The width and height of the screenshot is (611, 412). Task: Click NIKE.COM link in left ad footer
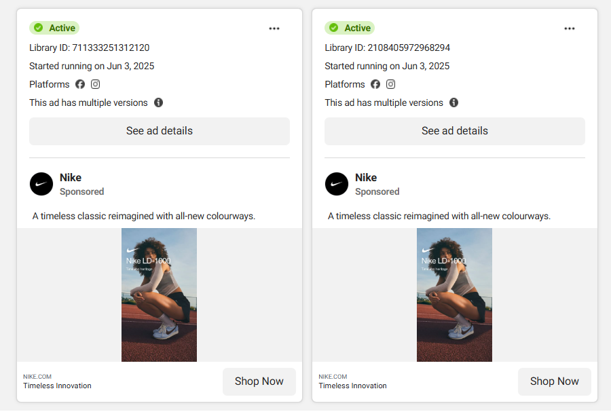[x=37, y=377]
